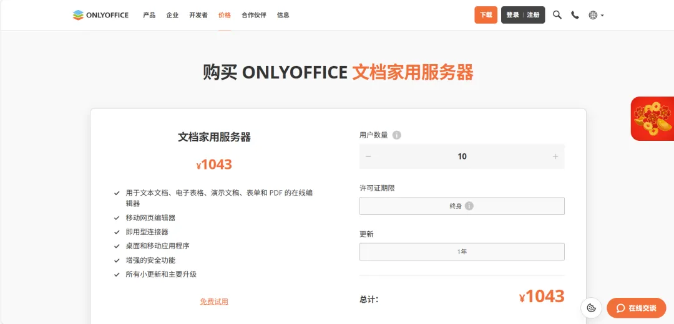
Task: Open the cookie settings icon
Action: 591,308
